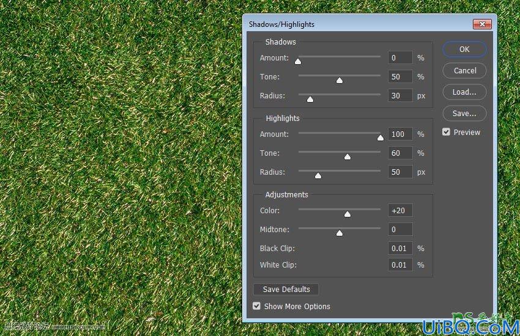Click the Shadows Tone slider handle

pos(340,81)
